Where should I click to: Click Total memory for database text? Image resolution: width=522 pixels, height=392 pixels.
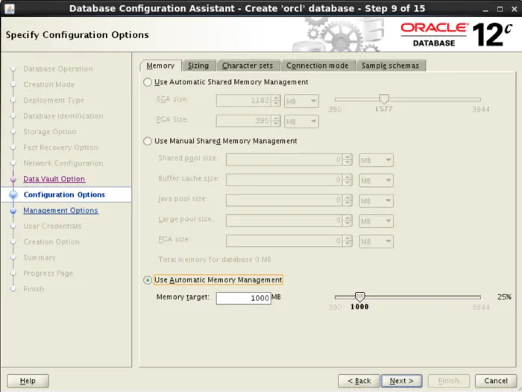pos(215,259)
